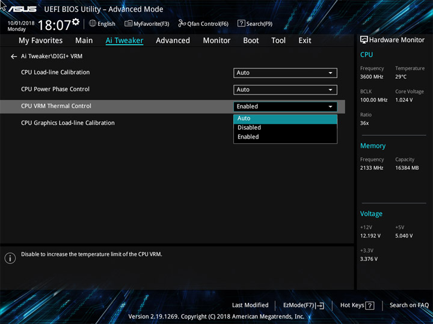This screenshot has width=433, height=324.
Task: Click Ai Tweaker\DIGI+ VRM breadcrumb text
Action: pyautogui.click(x=52, y=56)
